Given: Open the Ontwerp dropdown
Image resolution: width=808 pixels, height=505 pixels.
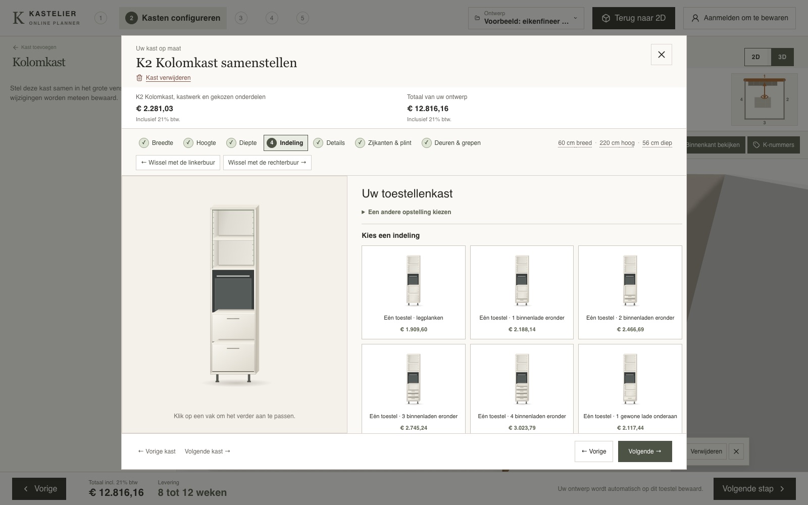Looking at the screenshot, I should coord(526,18).
